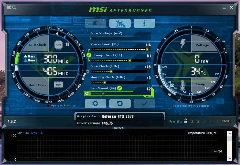This screenshot has width=240, height=165.
Task: Apply settings with the checkmark button
Action: point(144,103)
